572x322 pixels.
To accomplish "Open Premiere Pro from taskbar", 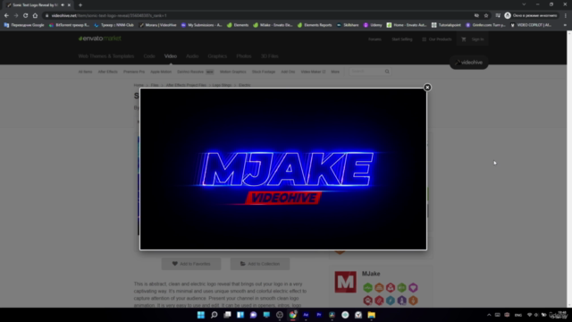I will point(319,315).
